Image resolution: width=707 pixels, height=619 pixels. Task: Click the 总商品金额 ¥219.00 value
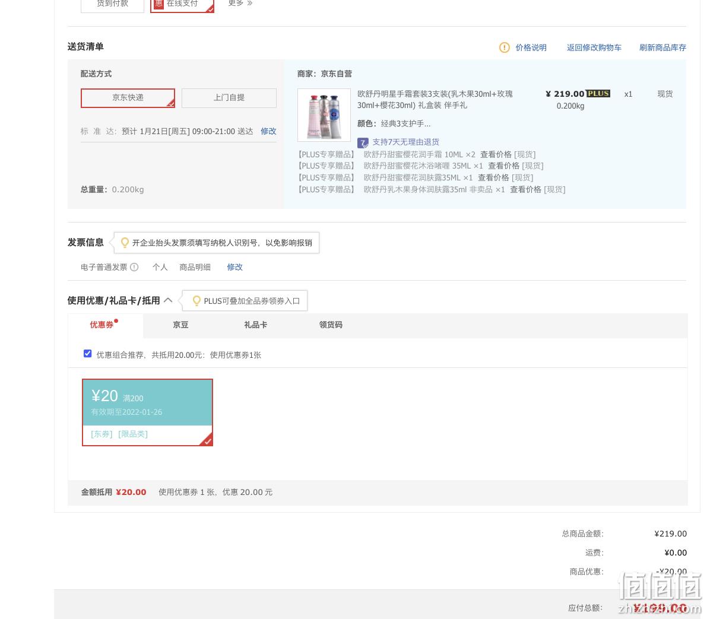670,534
